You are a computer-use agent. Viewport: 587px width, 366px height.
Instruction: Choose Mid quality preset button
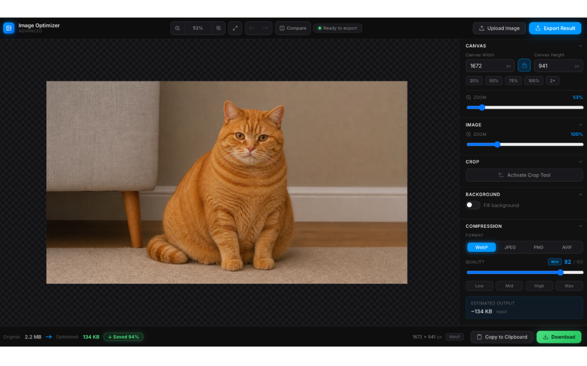[509, 285]
